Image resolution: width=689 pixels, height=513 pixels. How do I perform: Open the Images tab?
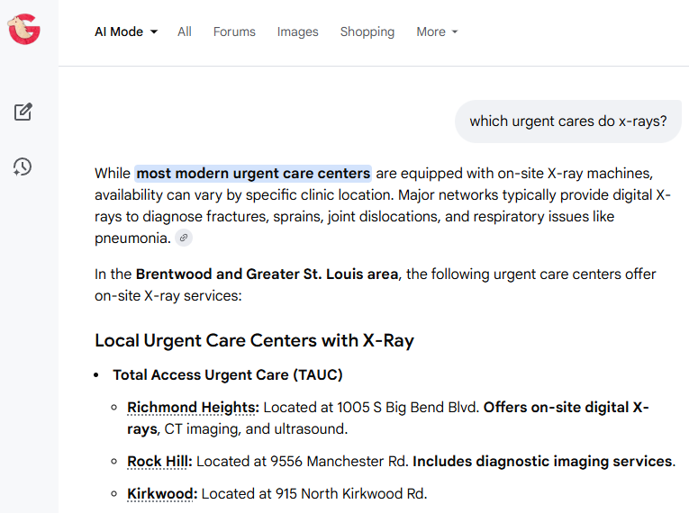pos(297,31)
